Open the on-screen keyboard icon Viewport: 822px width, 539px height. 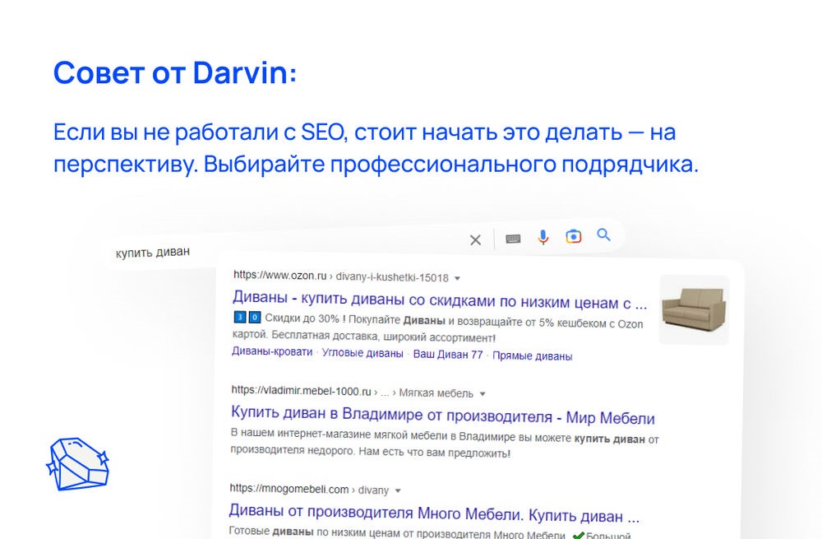pyautogui.click(x=513, y=239)
